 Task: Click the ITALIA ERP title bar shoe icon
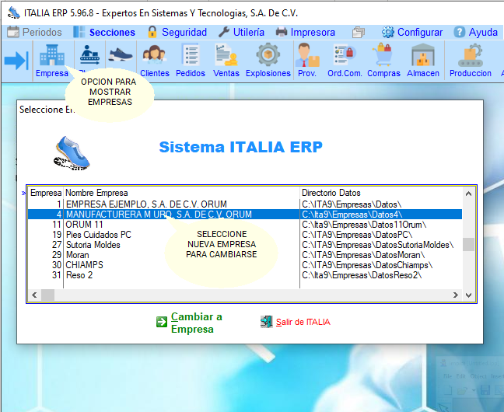coord(13,13)
